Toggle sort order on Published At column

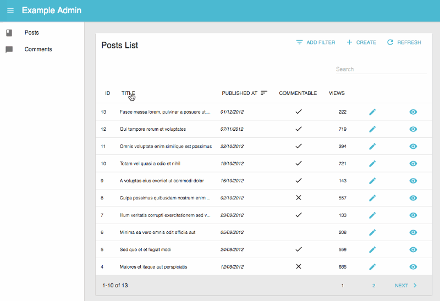(x=244, y=93)
